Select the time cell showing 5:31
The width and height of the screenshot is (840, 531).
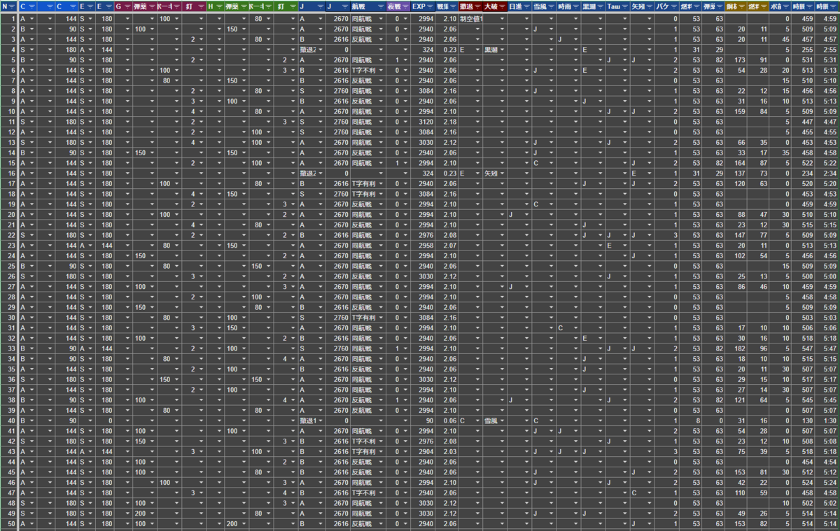tap(828, 60)
